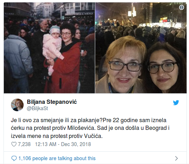Expand conversation with right chevron arrow
Image resolution: width=189 pixels, height=164 pixels.
click(x=176, y=158)
